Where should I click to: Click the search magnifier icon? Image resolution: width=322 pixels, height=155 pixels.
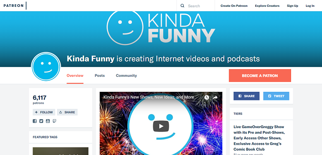(182, 6)
